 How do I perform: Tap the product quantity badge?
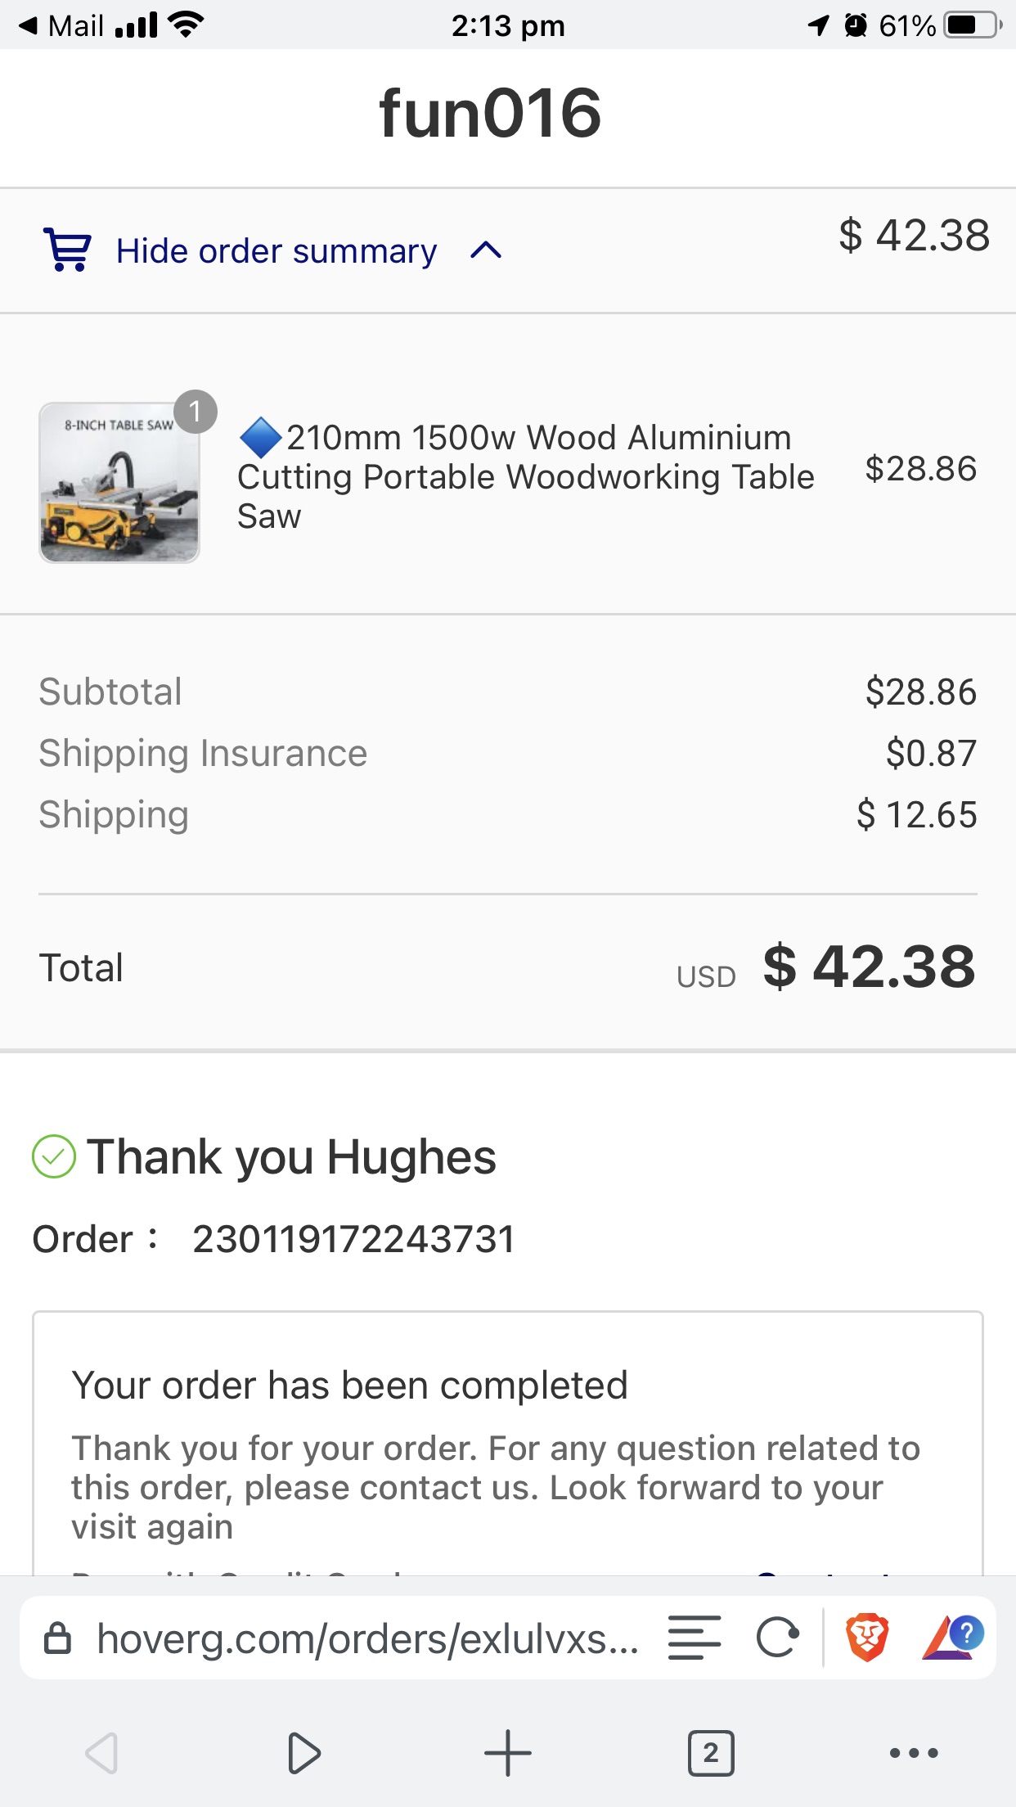196,412
